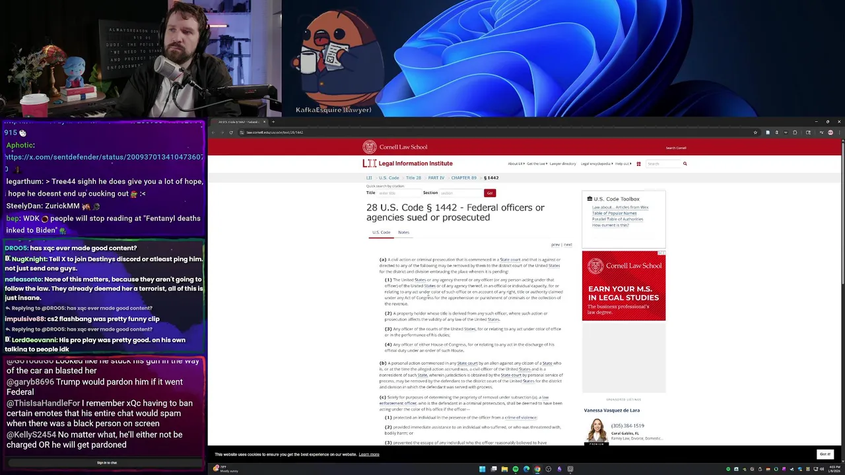Viewport: 845px width, 475px height.
Task: Close the 28 U.S. Code § 1442 tab
Action: [x=264, y=121]
